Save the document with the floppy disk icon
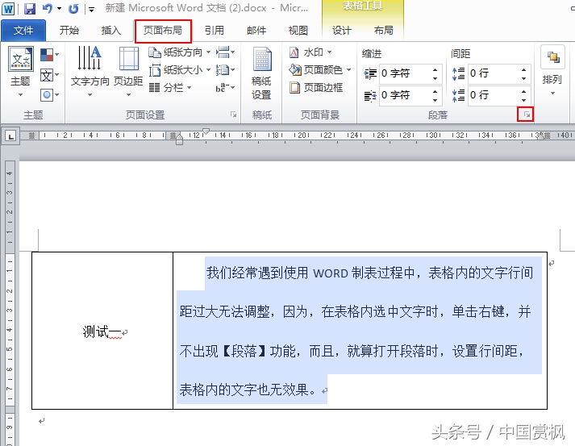 point(29,8)
